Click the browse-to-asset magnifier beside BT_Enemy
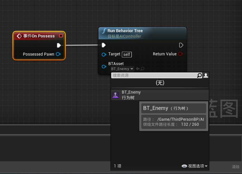Screen dimensions: 242x174 tap(142, 69)
